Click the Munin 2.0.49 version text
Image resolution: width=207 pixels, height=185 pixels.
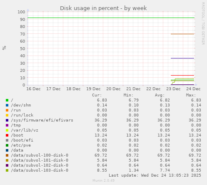click(103, 180)
